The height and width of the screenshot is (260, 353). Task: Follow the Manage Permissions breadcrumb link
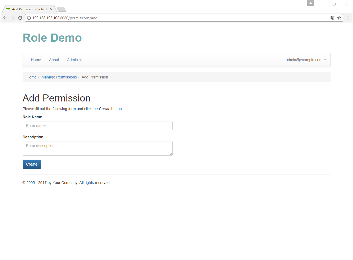click(59, 77)
